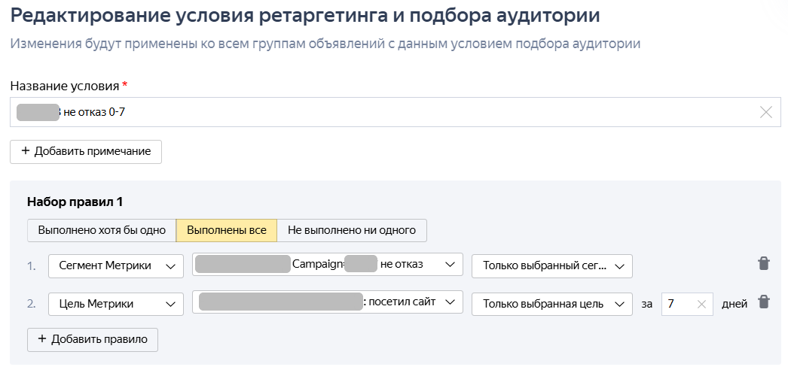Click the 'Название условия' text field
Viewport: 788px width, 373px height.
(x=377, y=112)
